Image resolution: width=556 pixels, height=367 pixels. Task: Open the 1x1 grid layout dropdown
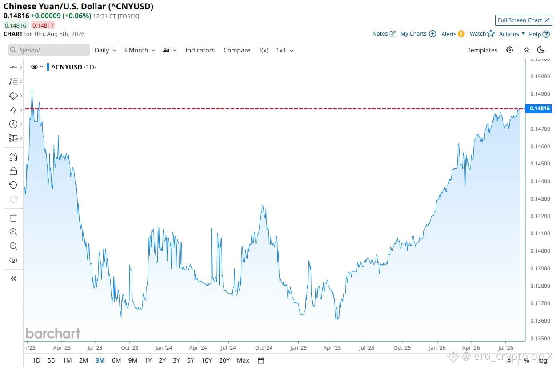(285, 50)
